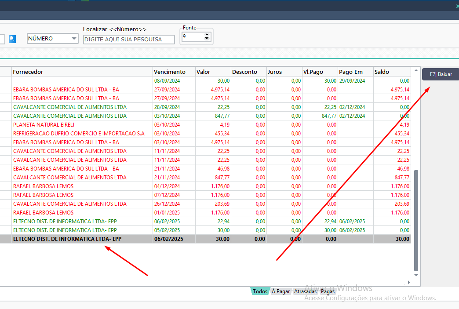The height and width of the screenshot is (309, 459).
Task: Click the vertical scrollbar thumb
Action: 416,221
